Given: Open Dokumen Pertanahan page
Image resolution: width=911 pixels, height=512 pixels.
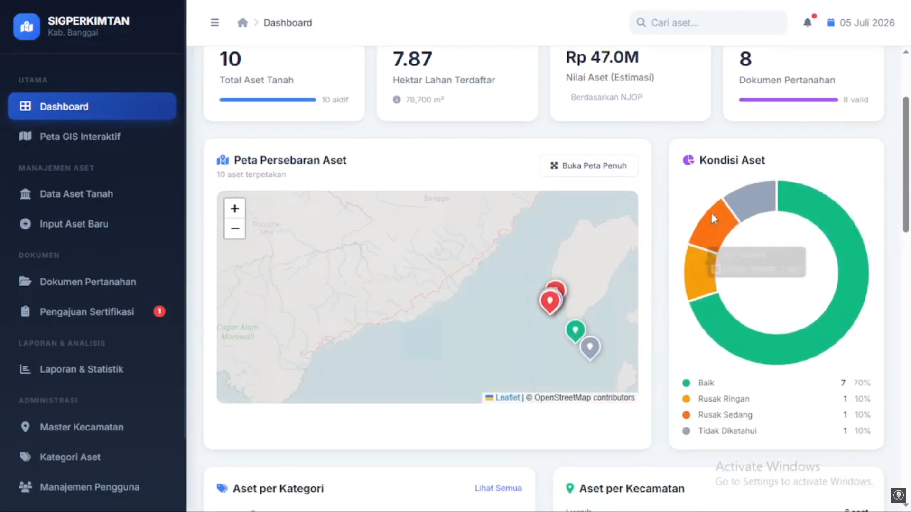Looking at the screenshot, I should pos(92,281).
